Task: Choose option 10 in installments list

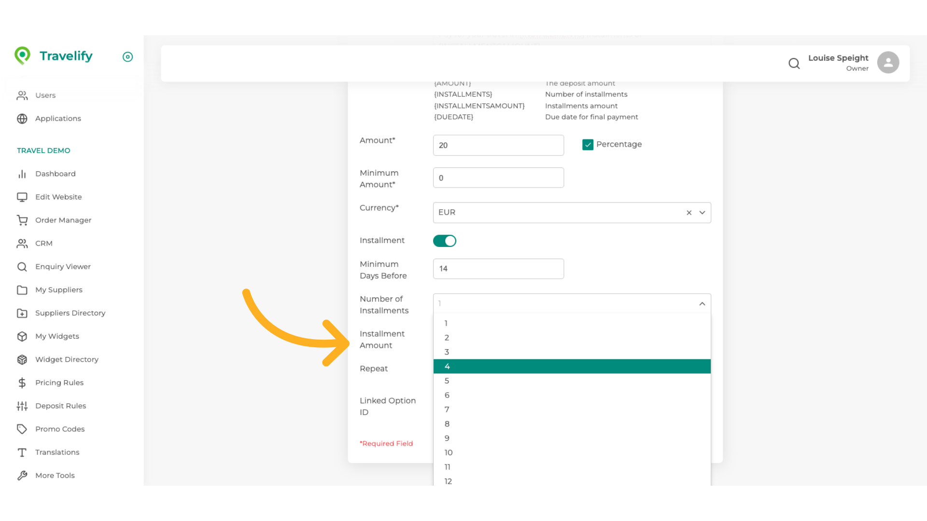Action: 449,453
